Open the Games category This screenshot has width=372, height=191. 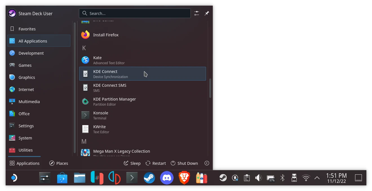(39, 65)
